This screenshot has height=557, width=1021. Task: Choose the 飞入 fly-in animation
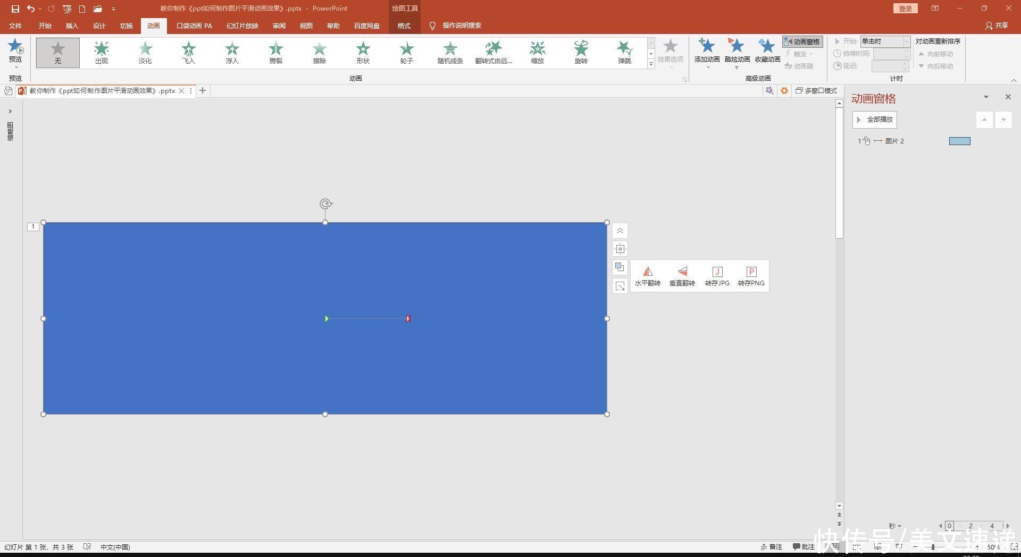(189, 53)
